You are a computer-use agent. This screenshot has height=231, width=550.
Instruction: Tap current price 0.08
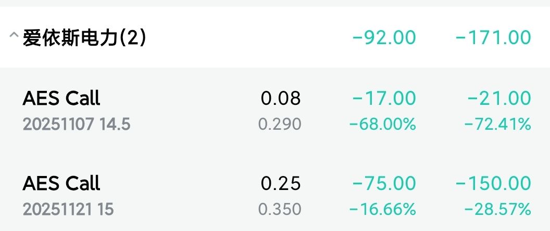coord(281,98)
